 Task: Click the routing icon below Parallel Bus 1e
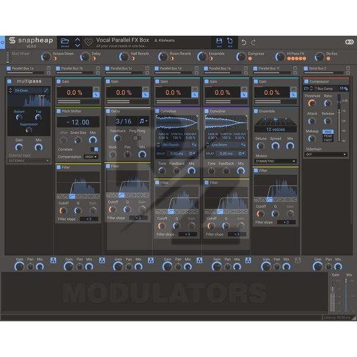(x=248, y=260)
